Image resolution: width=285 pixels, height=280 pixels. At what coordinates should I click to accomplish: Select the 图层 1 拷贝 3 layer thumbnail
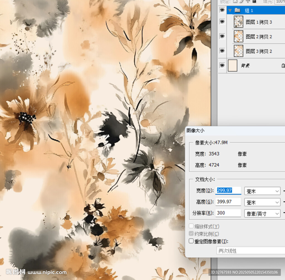(x=238, y=22)
